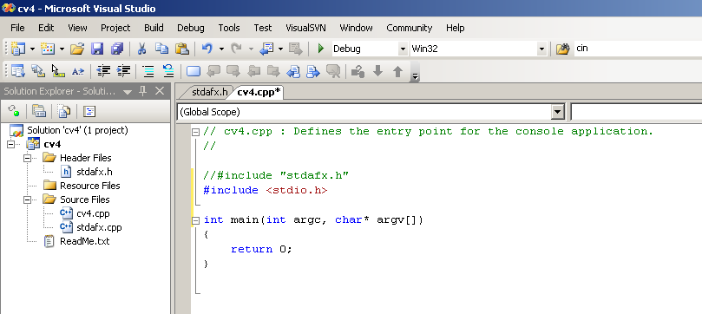Comment out the selected lines

click(148, 71)
